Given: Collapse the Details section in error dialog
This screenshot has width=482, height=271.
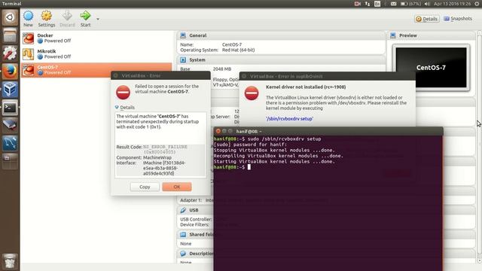Looking at the screenshot, I should coord(117,107).
